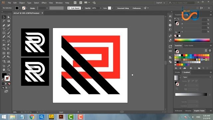Select the Shape Builder tool
This screenshot has height=120, width=213.
[x=4, y=49]
